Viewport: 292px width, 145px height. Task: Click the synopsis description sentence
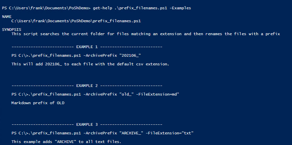pos(146,34)
